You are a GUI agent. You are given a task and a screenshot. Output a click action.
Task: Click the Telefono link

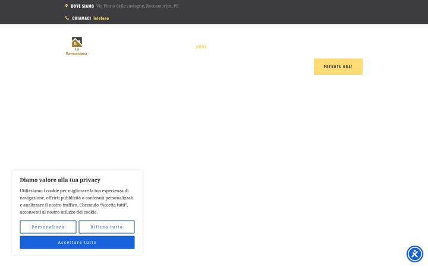(x=101, y=18)
